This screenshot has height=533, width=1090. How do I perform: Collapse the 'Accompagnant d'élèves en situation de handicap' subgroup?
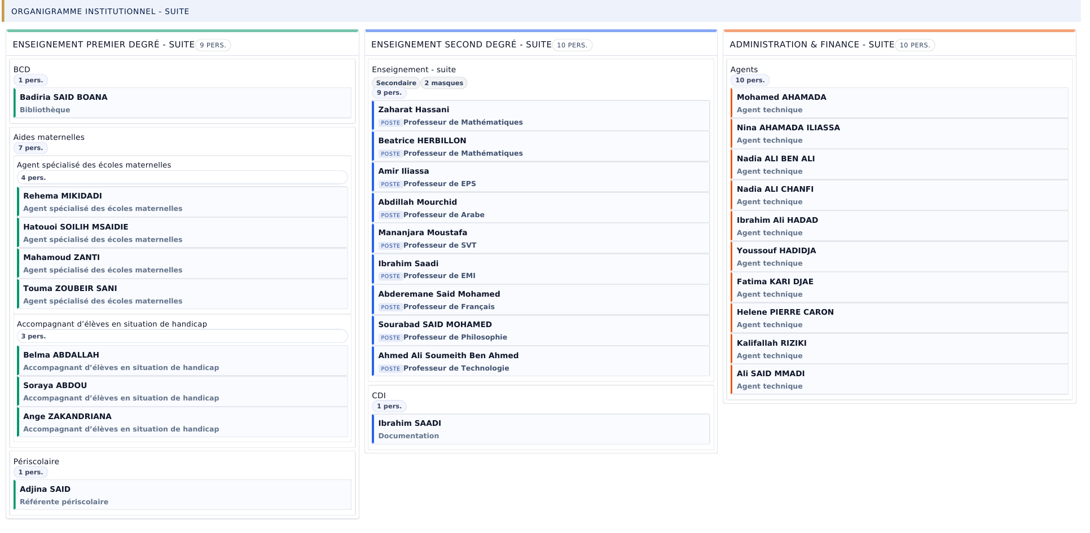coord(112,324)
